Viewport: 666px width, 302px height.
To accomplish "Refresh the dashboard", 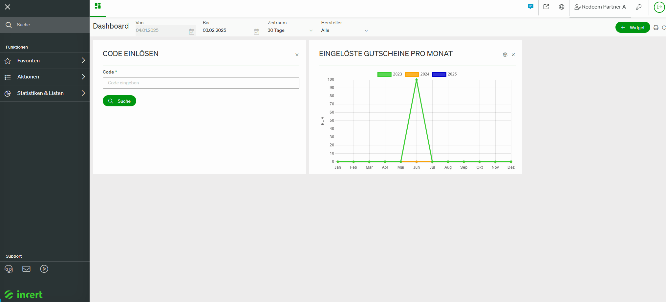I will point(664,28).
